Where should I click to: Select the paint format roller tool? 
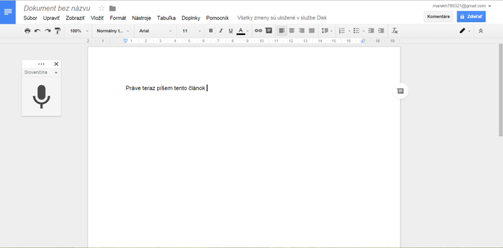click(58, 31)
